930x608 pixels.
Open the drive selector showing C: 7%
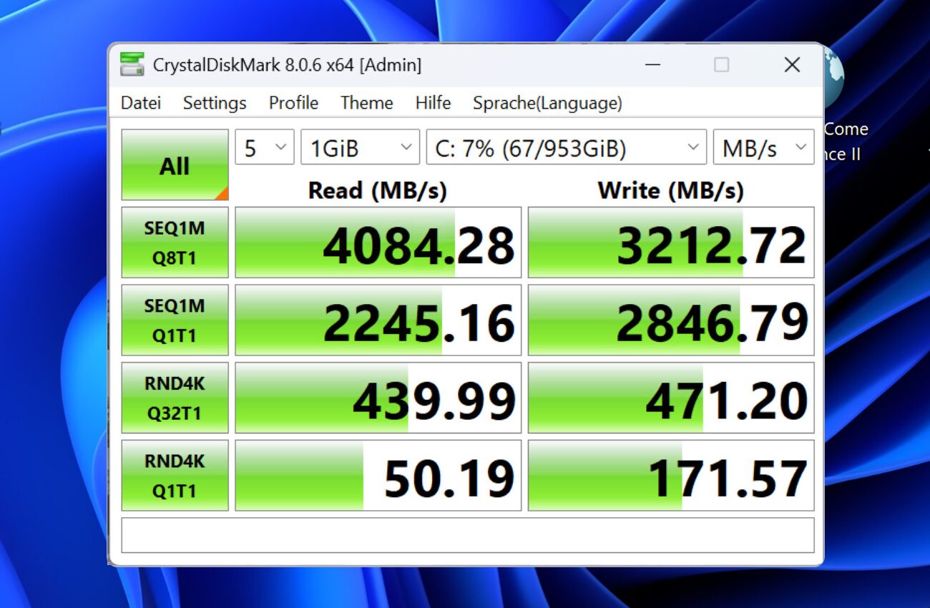pyautogui.click(x=566, y=147)
